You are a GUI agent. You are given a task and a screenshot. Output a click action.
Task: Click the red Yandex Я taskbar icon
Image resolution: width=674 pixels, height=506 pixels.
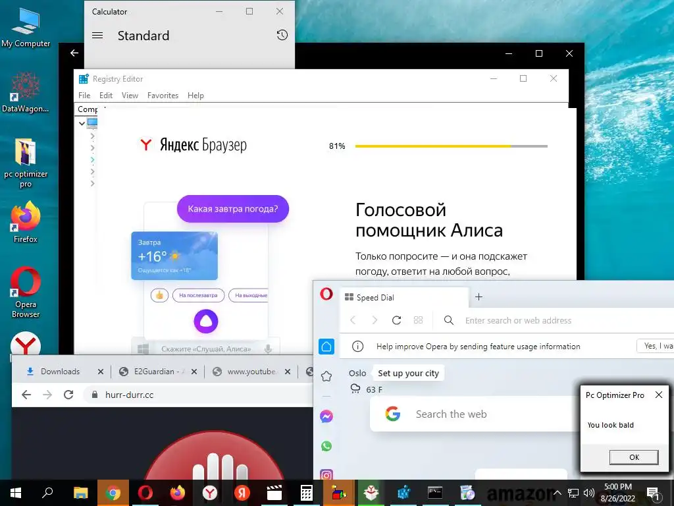click(242, 493)
